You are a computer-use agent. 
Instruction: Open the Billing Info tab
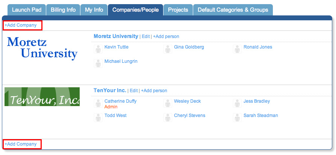click(x=63, y=10)
